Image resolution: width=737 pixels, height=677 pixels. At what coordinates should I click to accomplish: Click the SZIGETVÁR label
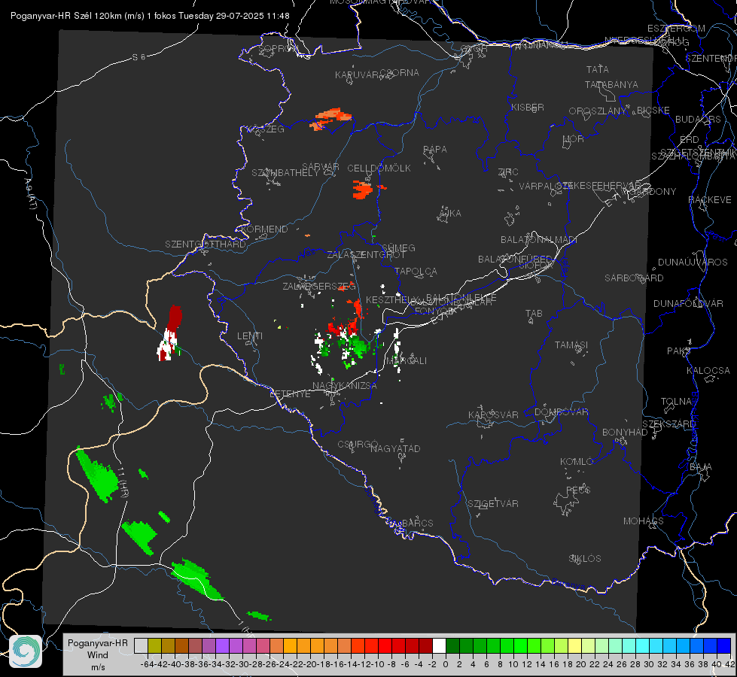pyautogui.click(x=493, y=504)
